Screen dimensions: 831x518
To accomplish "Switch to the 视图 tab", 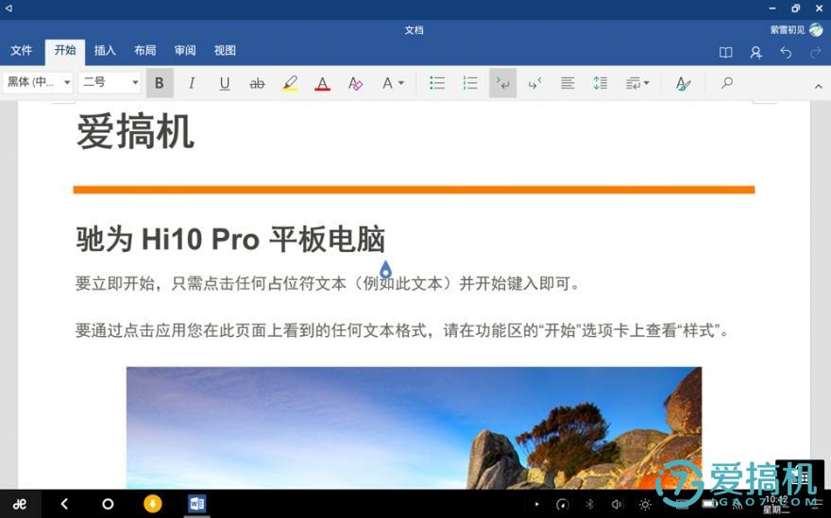I will (x=225, y=51).
